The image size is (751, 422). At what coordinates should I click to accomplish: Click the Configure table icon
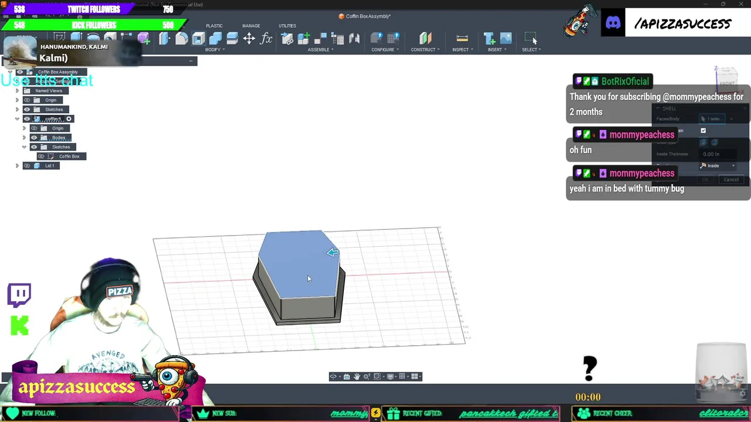coord(393,39)
